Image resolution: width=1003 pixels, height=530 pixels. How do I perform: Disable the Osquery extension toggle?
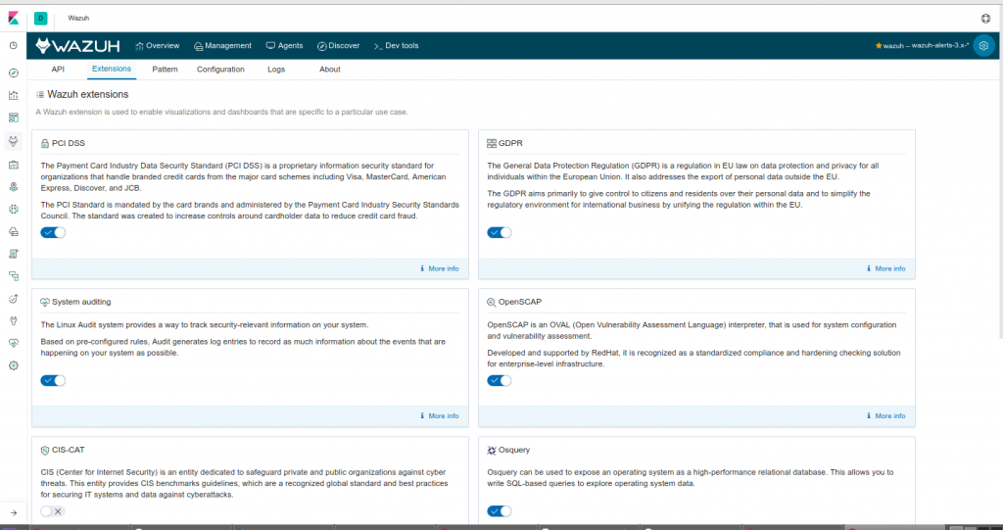point(499,510)
